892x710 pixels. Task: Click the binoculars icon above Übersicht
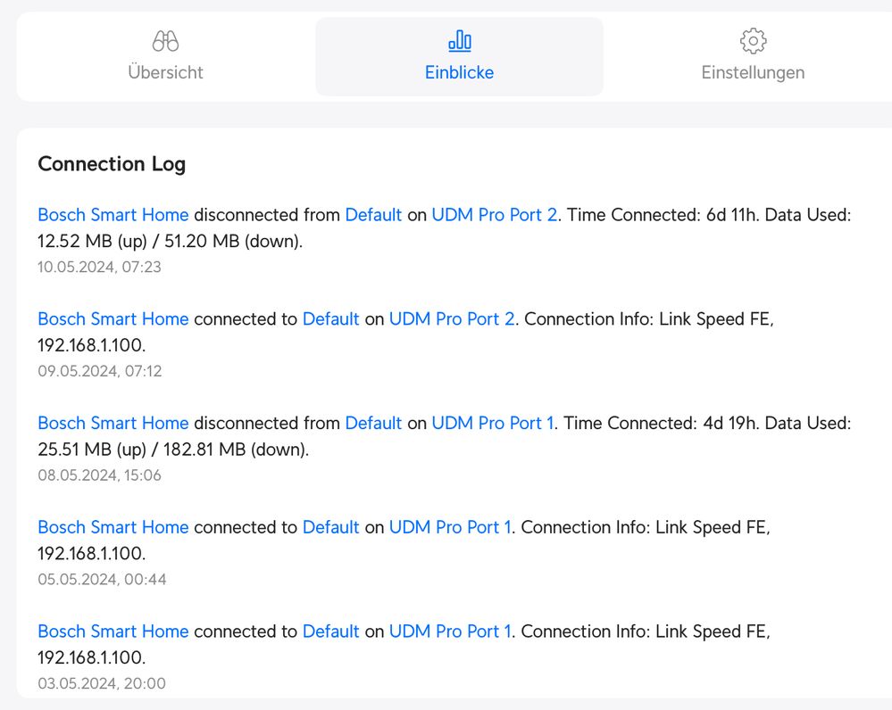(165, 41)
